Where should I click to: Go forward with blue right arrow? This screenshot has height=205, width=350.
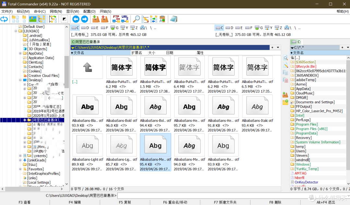pos(85,19)
